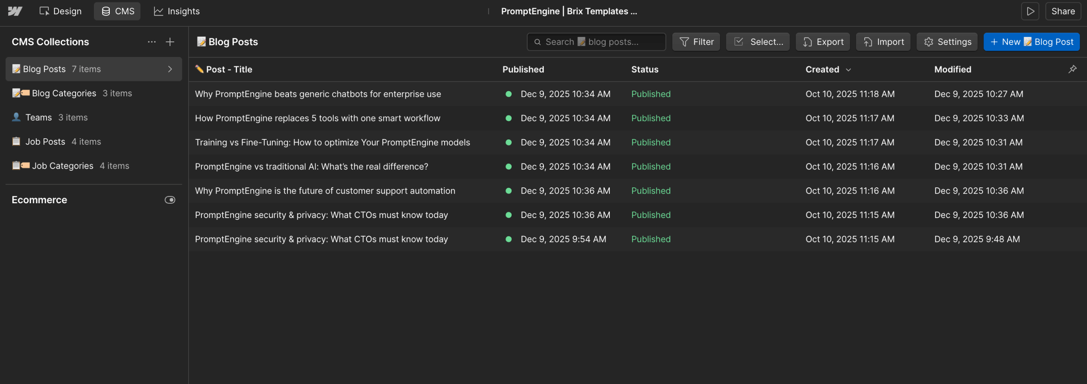The width and height of the screenshot is (1087, 384).
Task: Click the pin icon in the table header
Action: point(1073,69)
